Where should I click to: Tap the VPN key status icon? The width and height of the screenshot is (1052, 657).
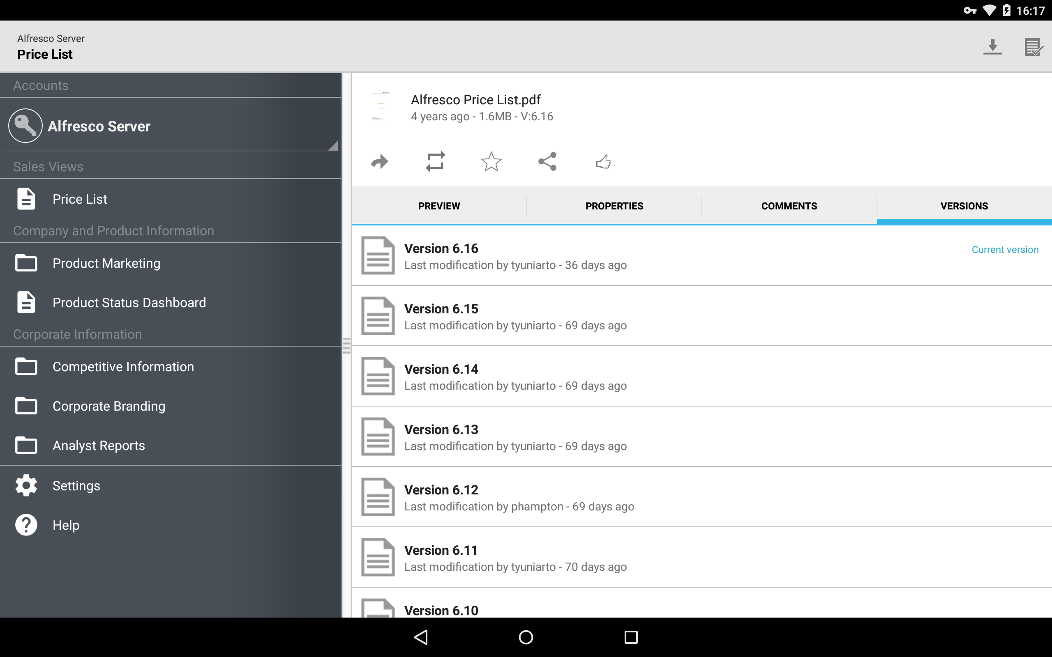[x=970, y=10]
